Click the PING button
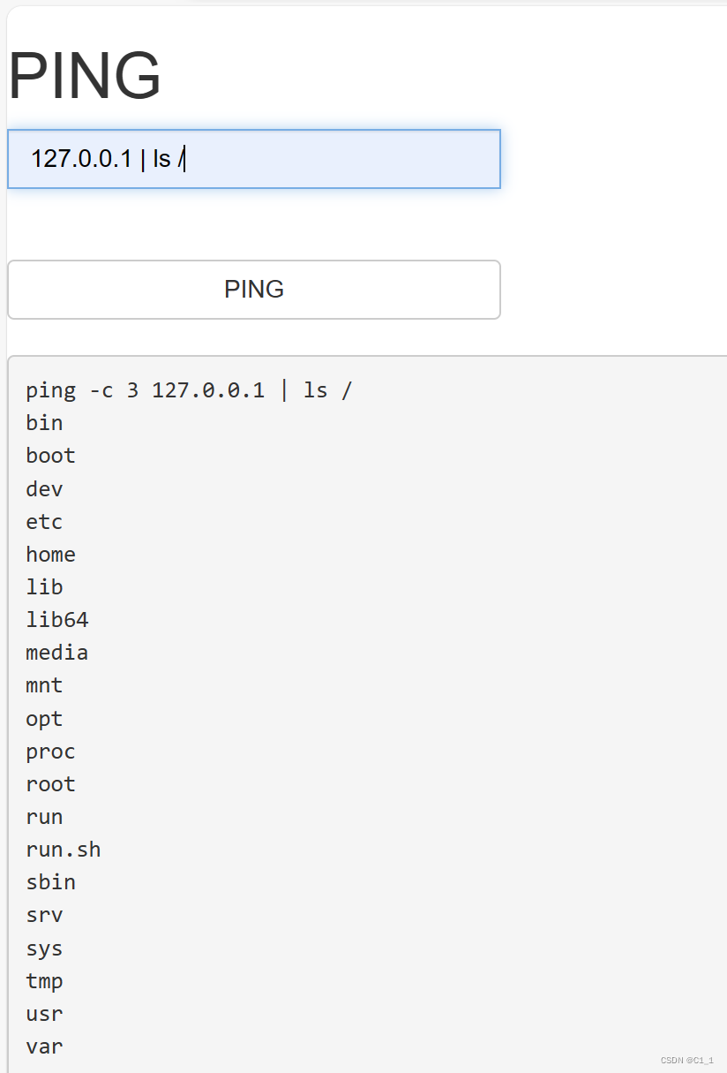Image resolution: width=727 pixels, height=1073 pixels. pyautogui.click(x=254, y=290)
